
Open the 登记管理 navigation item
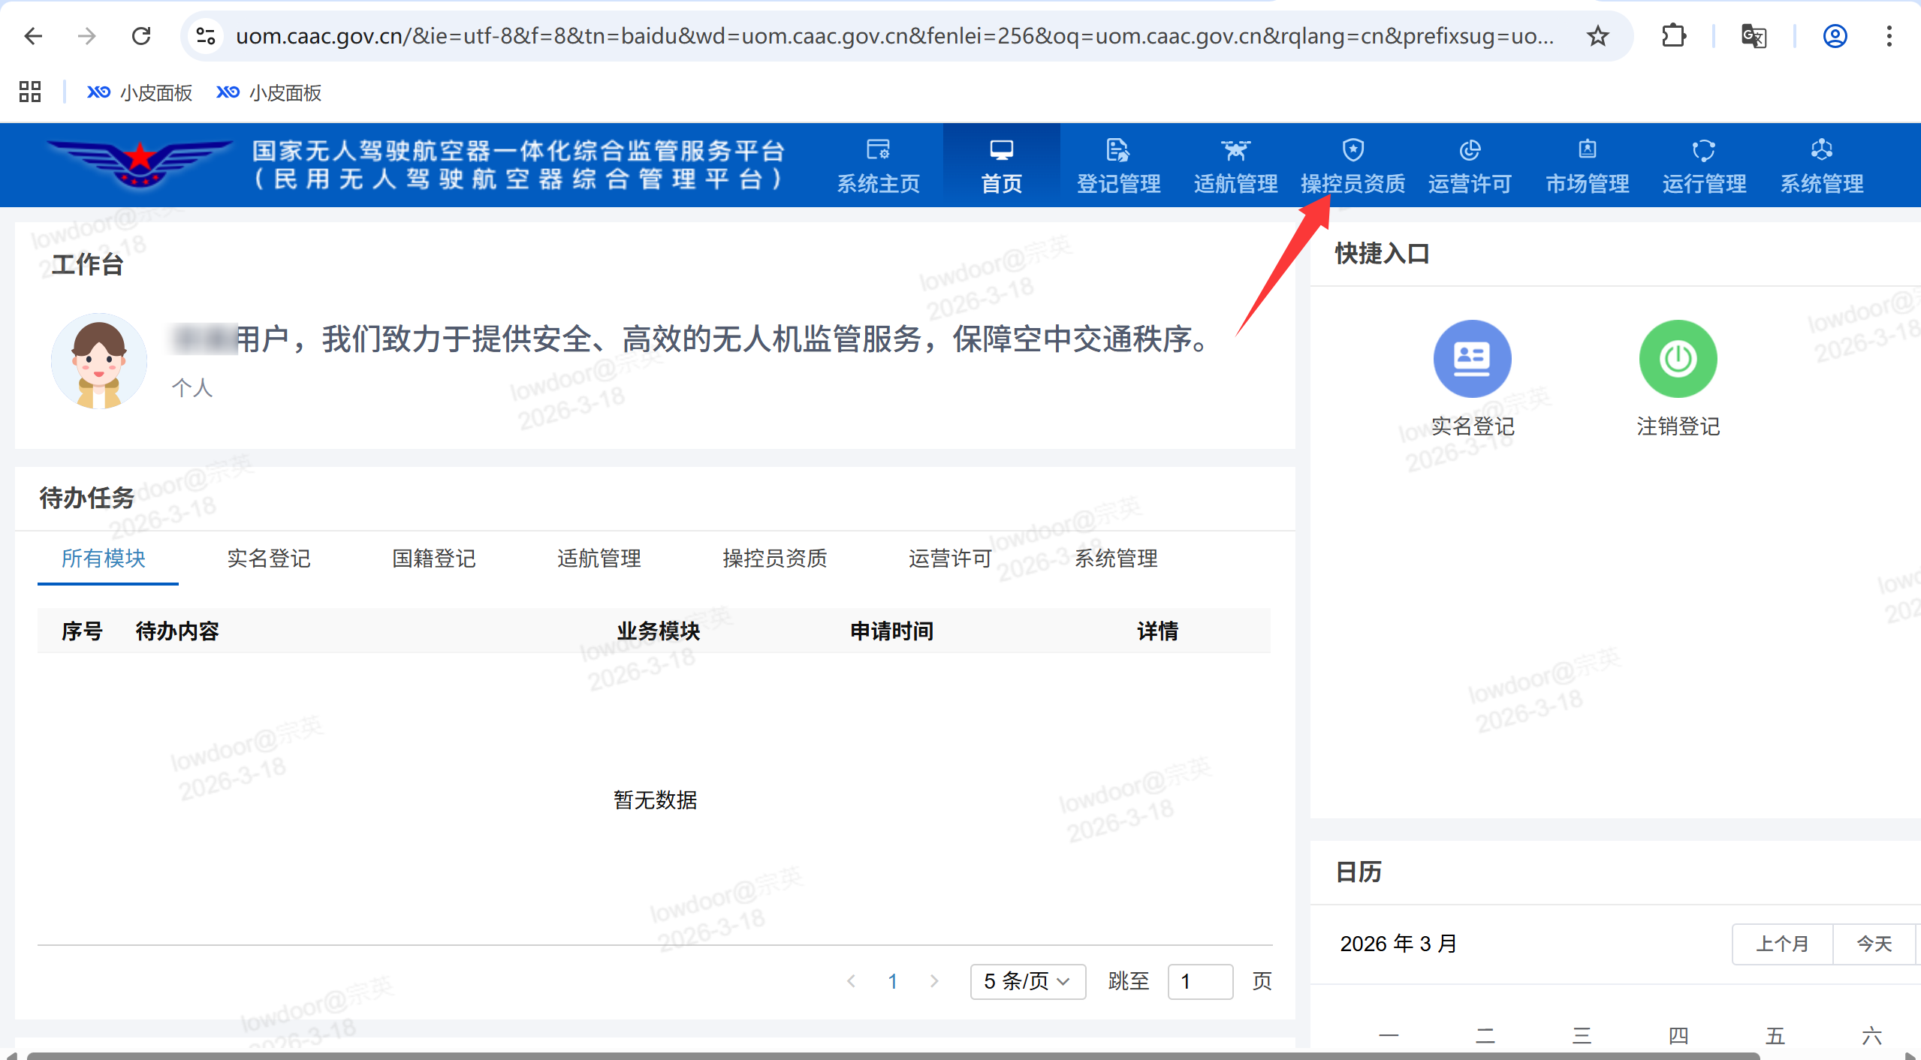coord(1118,166)
